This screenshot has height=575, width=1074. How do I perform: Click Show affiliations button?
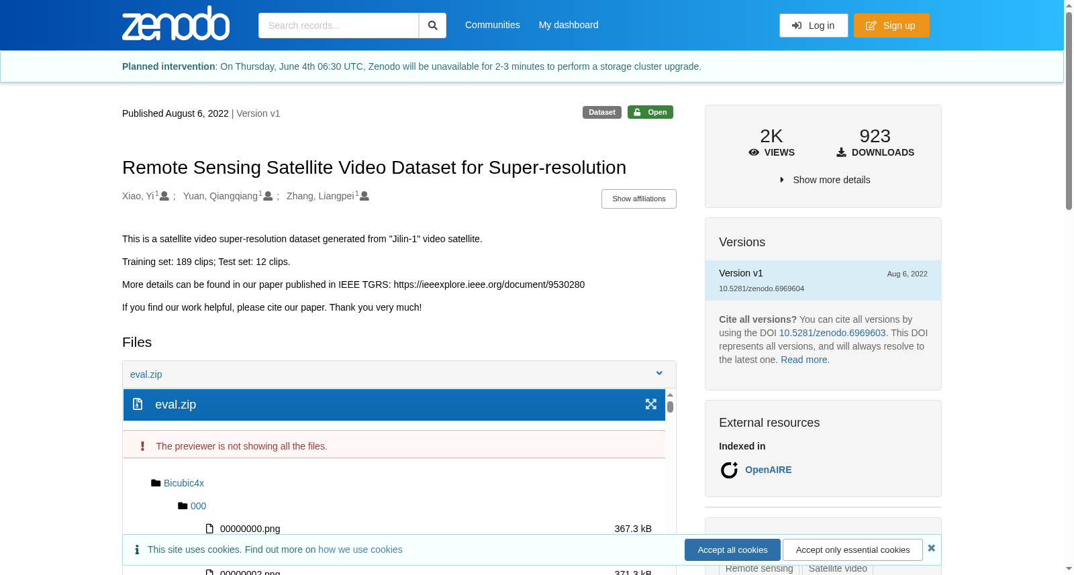639,199
